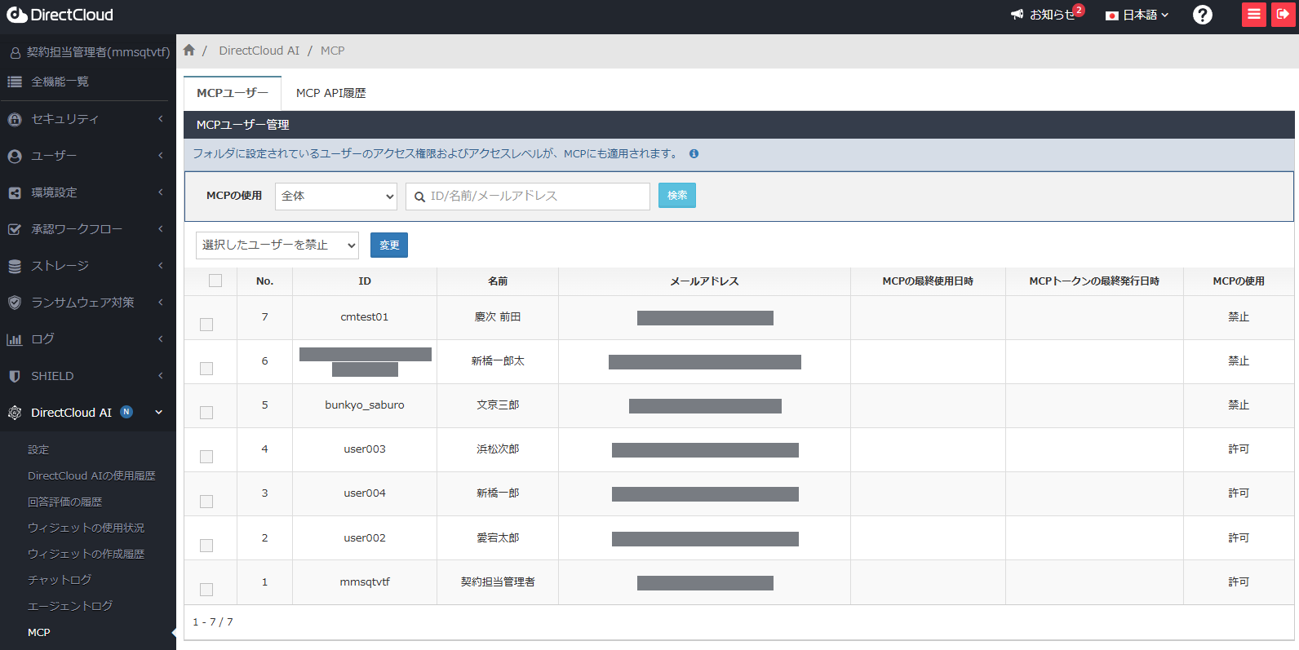Click the 環境設定 sidebar icon

tap(15, 192)
